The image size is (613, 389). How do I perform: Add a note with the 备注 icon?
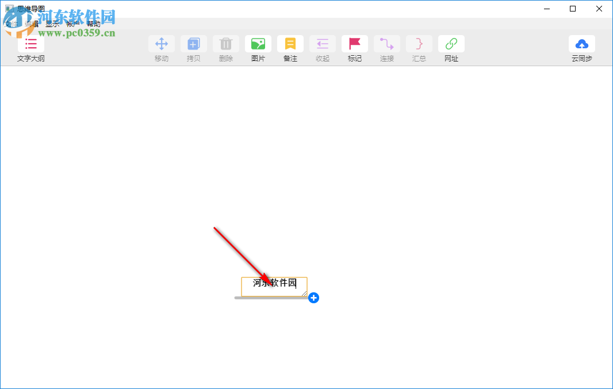290,44
